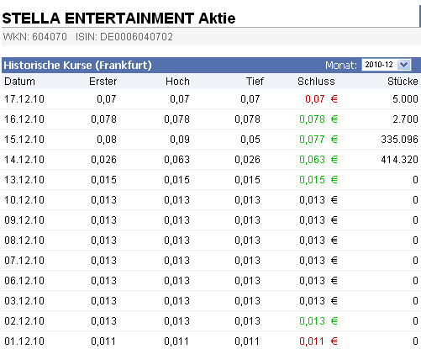Click the date 15.12.10
421x349 pixels.
coord(24,140)
